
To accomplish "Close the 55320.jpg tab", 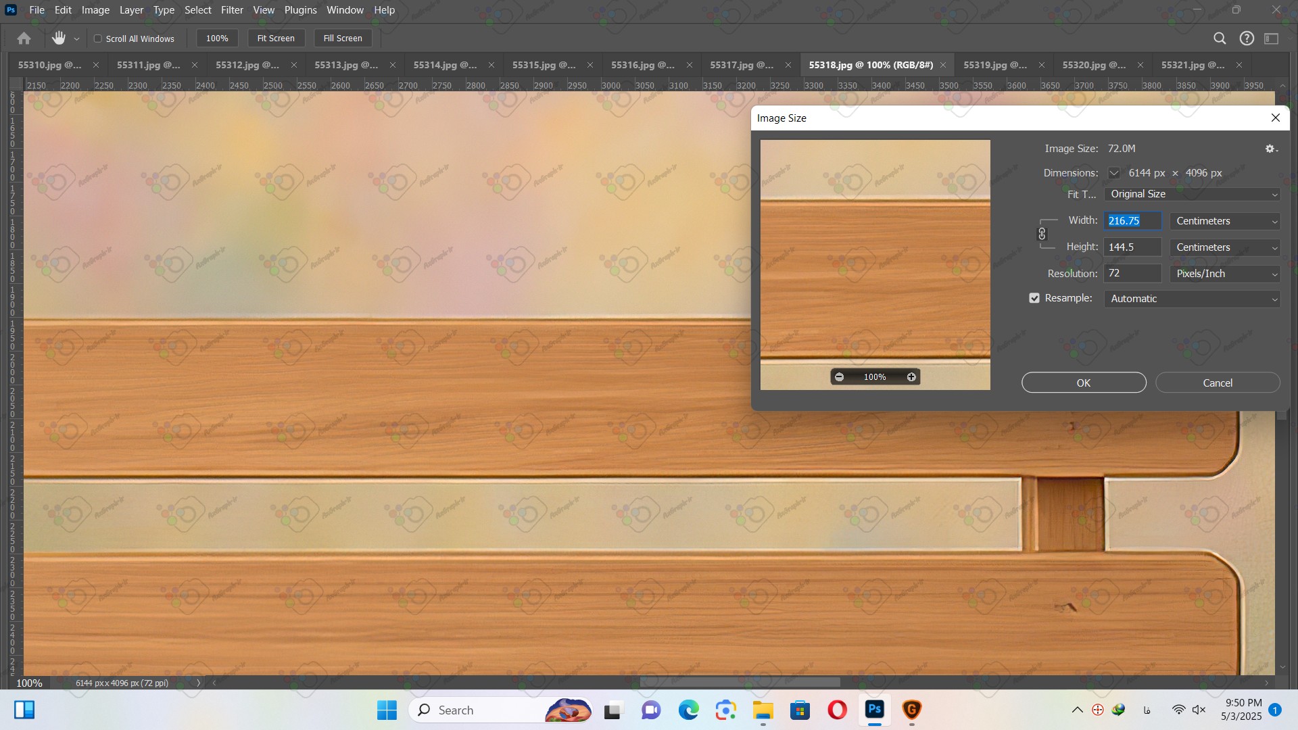I will tap(1140, 65).
